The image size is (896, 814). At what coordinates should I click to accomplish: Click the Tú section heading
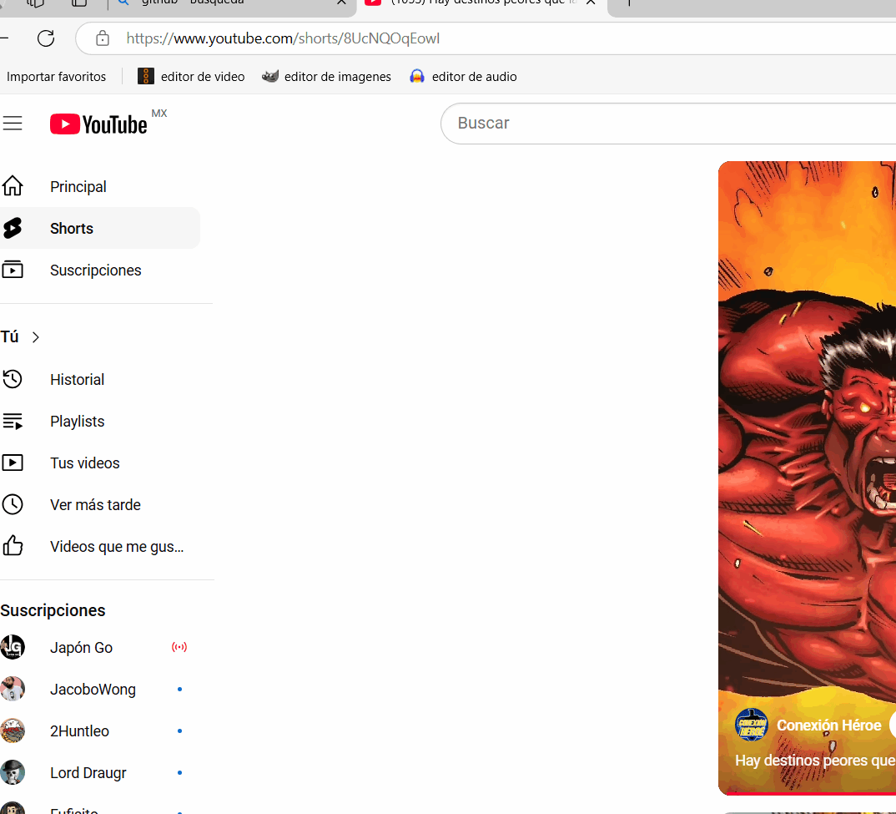(9, 337)
